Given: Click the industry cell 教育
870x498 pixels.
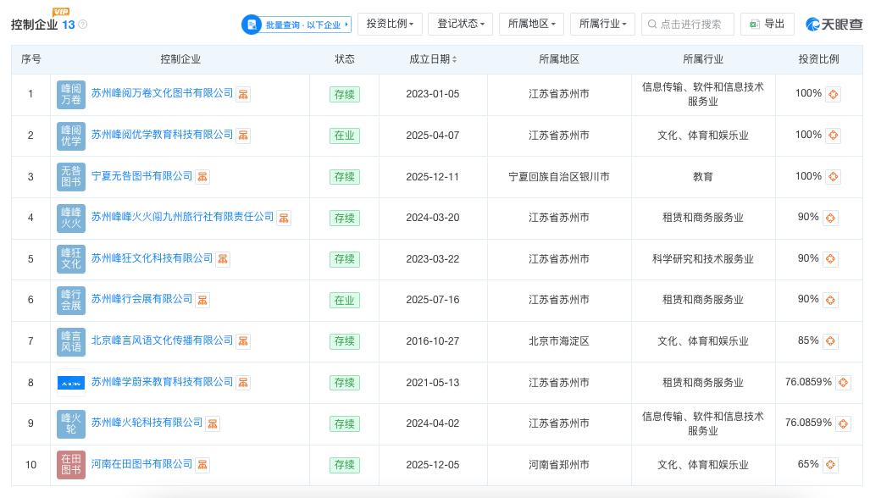Looking at the screenshot, I should [x=703, y=177].
